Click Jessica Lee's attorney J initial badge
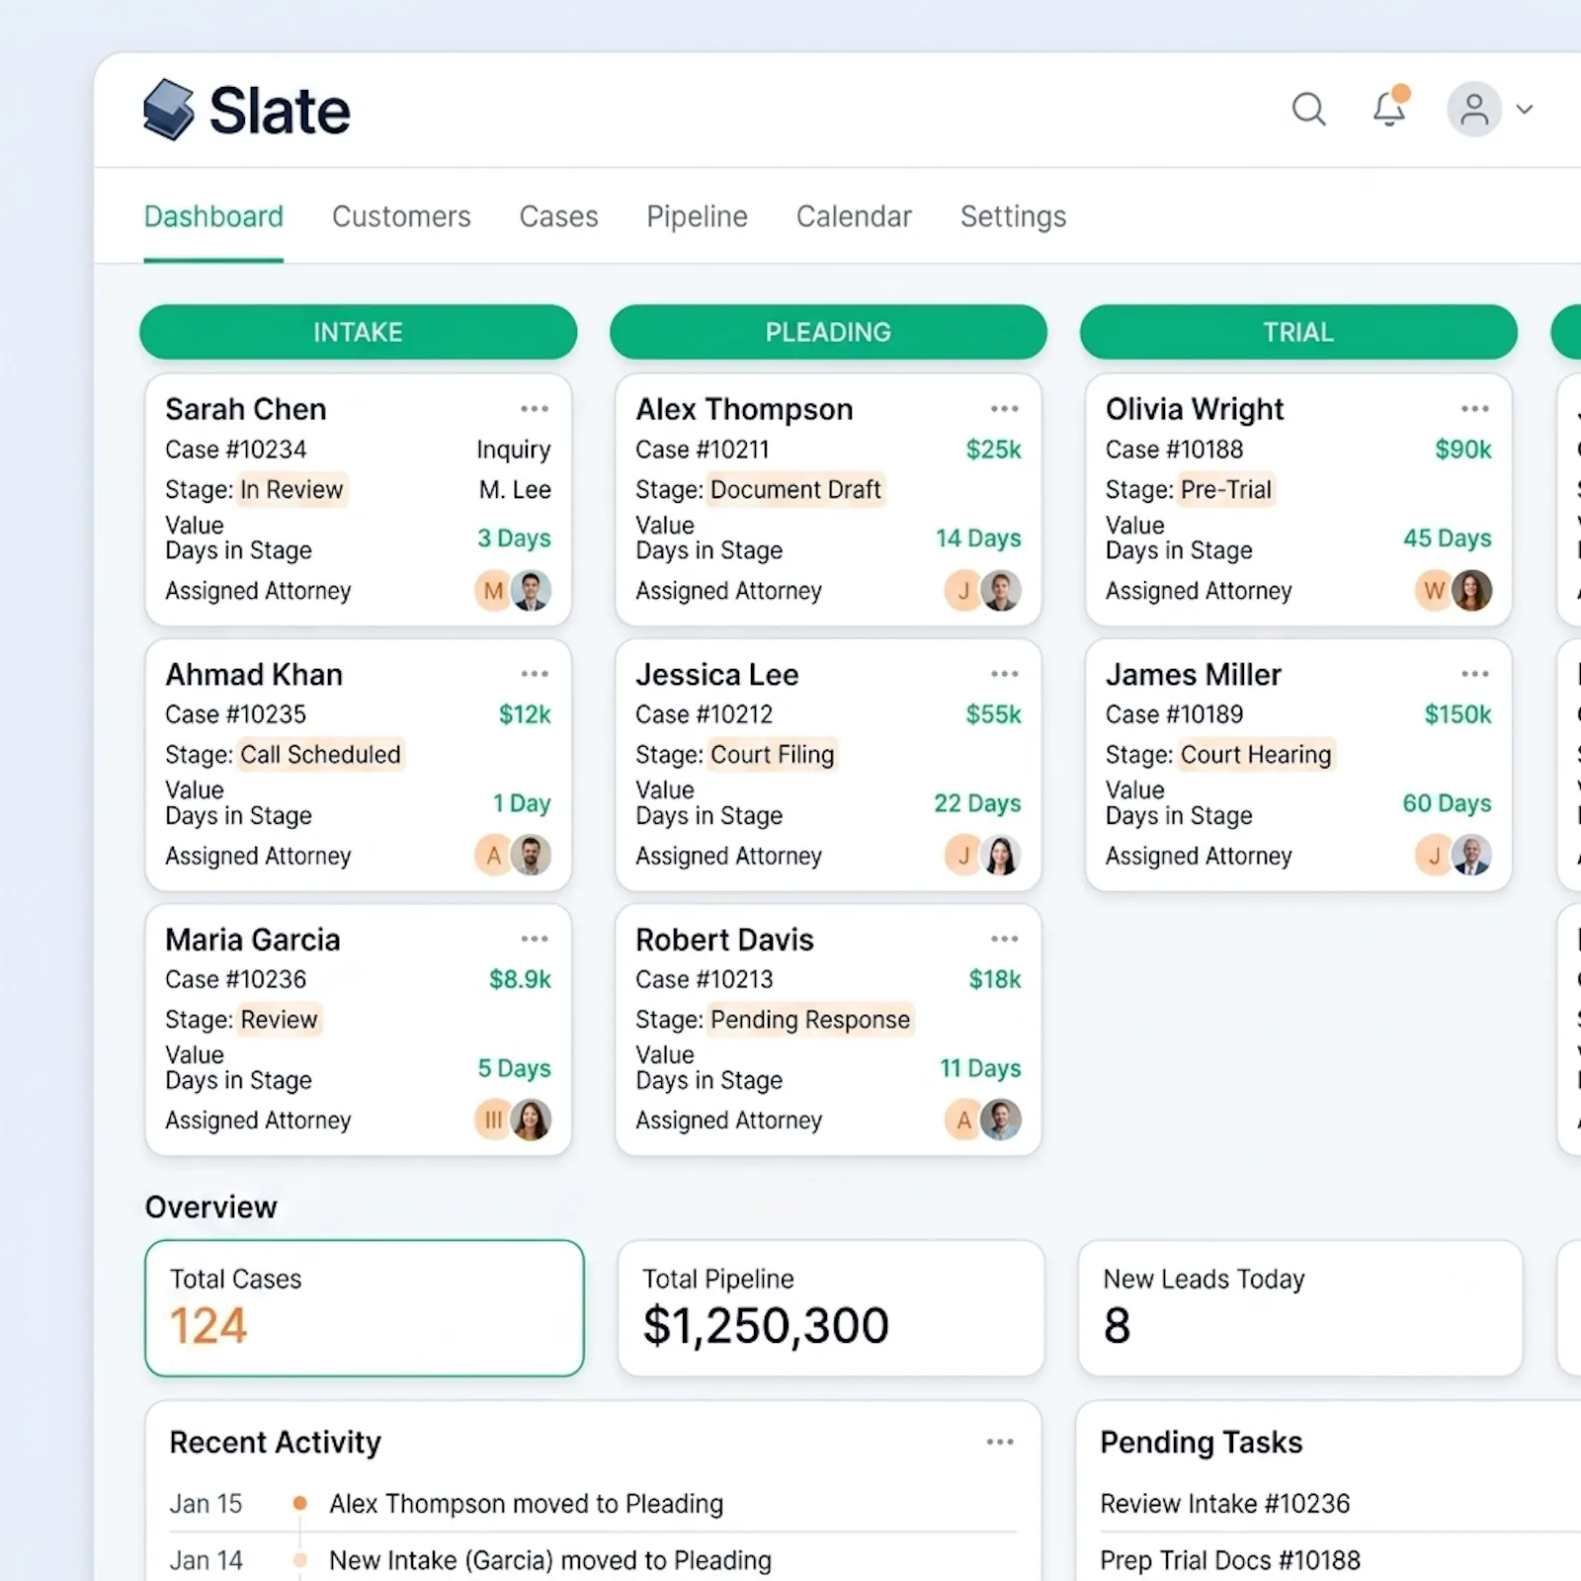1581x1581 pixels. tap(963, 856)
